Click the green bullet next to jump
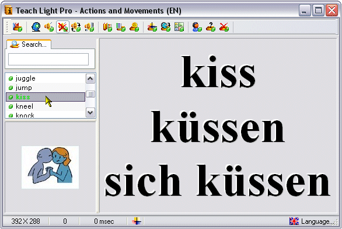 (11, 88)
